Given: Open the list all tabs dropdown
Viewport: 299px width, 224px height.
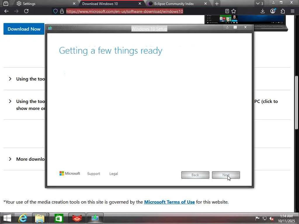Looking at the screenshot, I should coord(260,3).
